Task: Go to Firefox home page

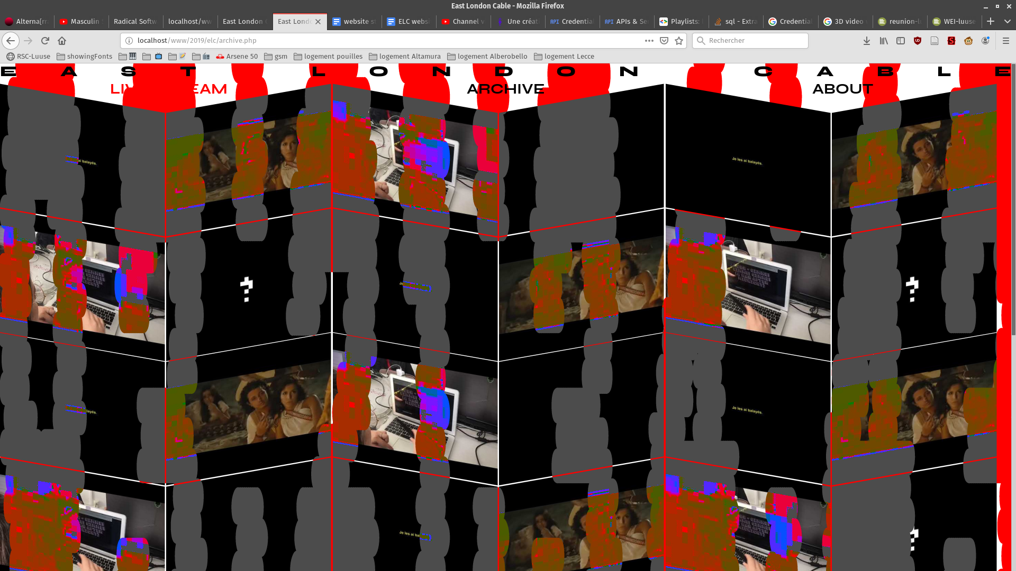Action: pyautogui.click(x=62, y=41)
